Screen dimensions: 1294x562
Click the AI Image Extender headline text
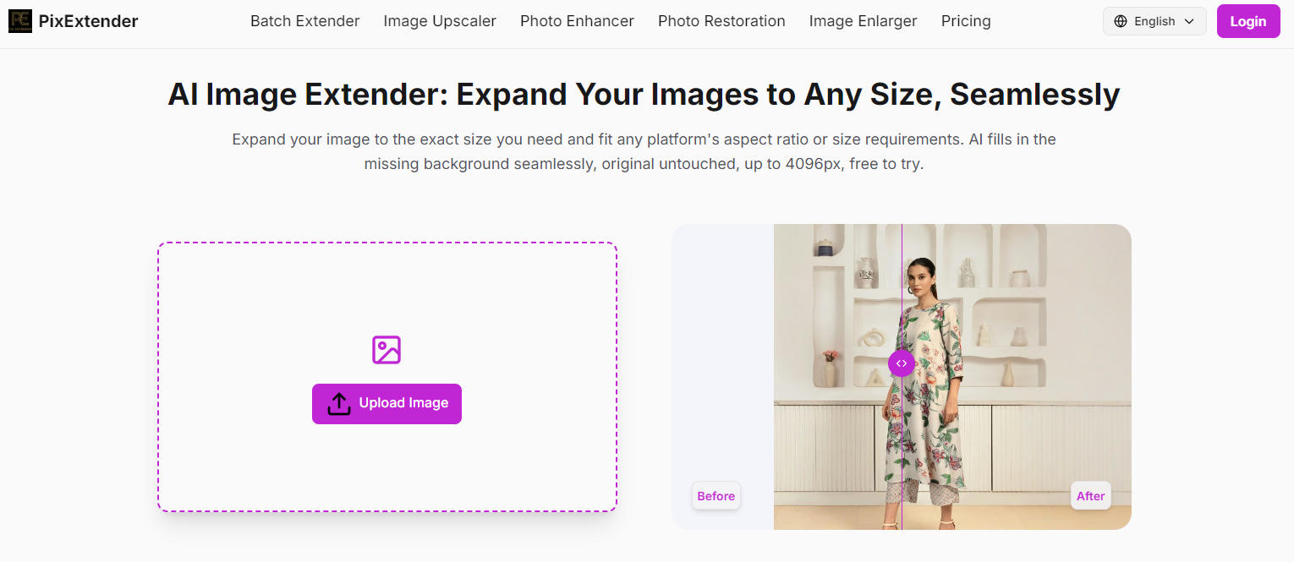tap(644, 94)
